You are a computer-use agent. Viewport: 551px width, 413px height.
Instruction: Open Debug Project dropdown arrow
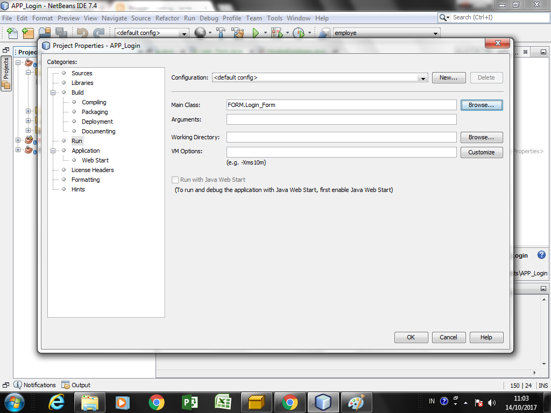[287, 33]
